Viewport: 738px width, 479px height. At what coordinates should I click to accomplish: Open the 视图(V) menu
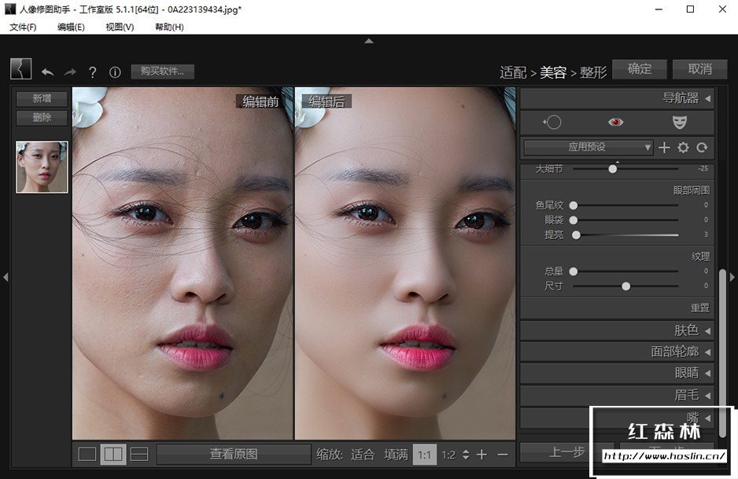pos(120,27)
